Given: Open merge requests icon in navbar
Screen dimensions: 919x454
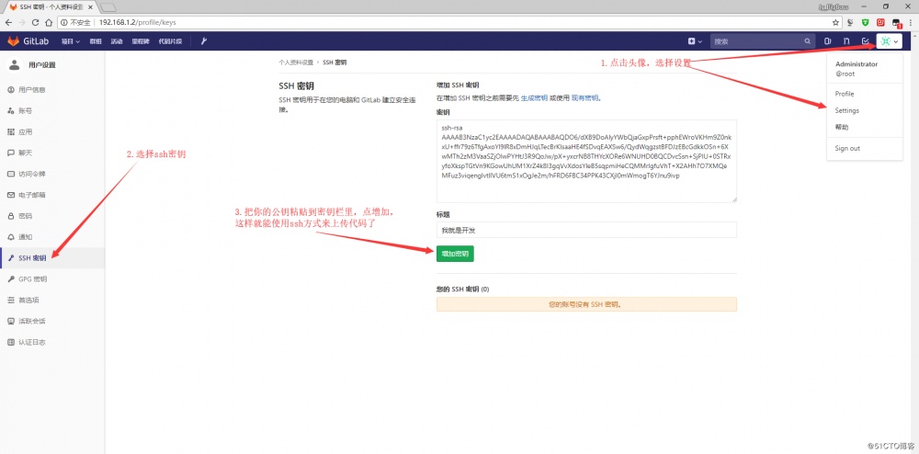Looking at the screenshot, I should point(846,41).
